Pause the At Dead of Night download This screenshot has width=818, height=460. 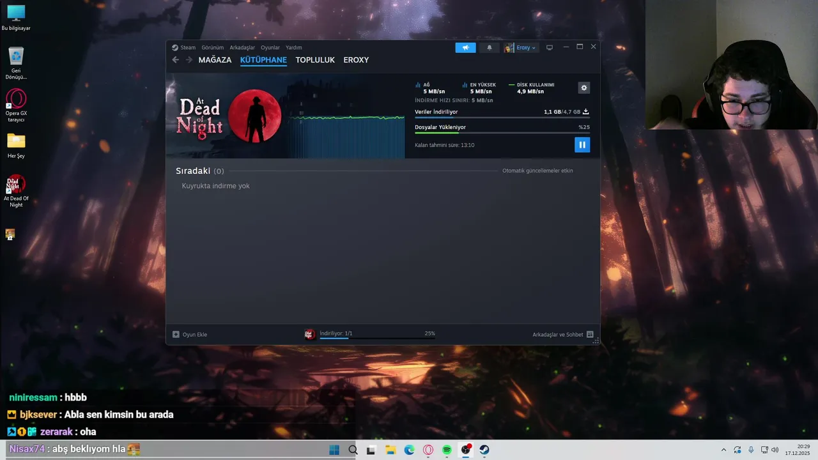point(582,145)
